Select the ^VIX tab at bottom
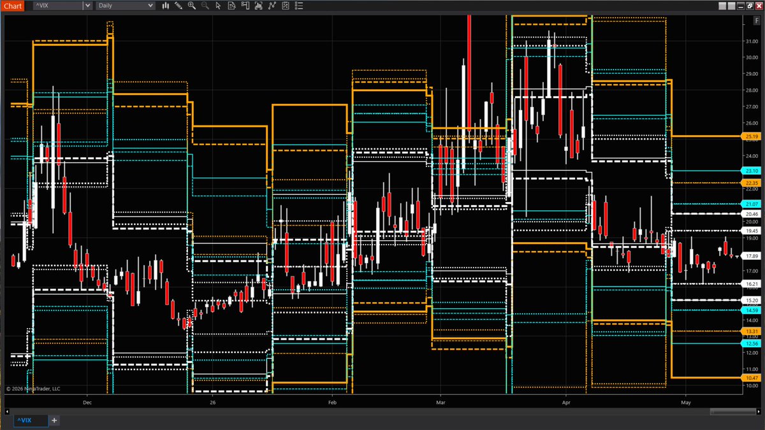 pyautogui.click(x=31, y=420)
